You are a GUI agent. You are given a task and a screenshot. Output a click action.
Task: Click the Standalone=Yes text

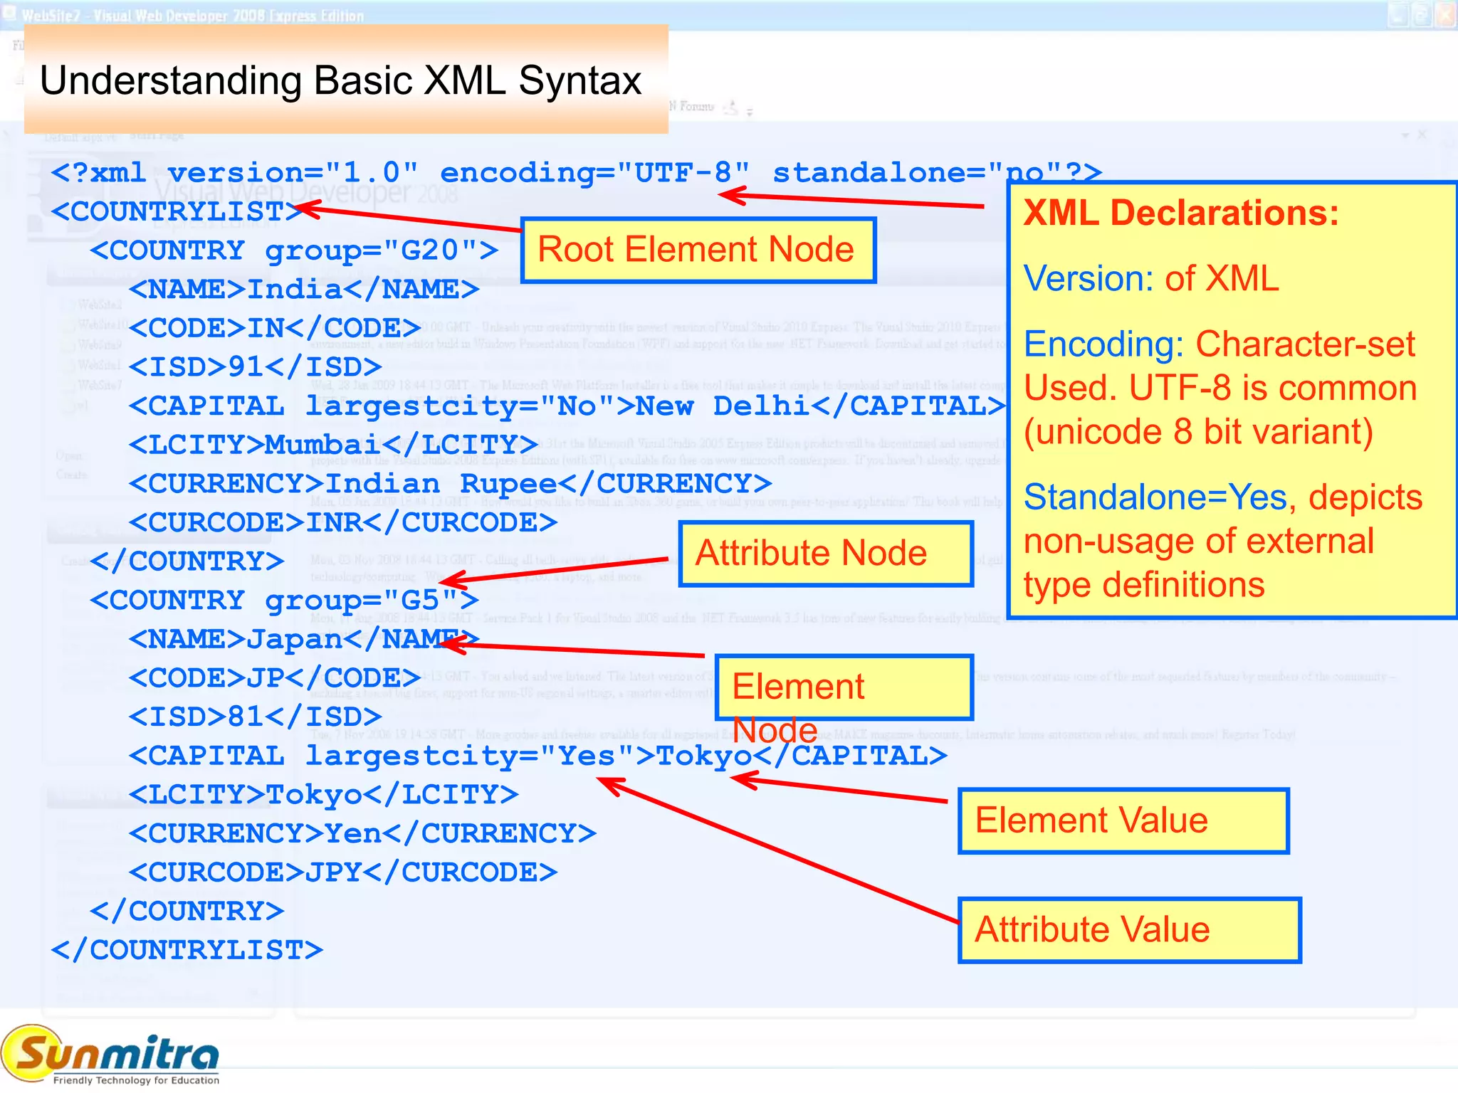tap(1155, 497)
